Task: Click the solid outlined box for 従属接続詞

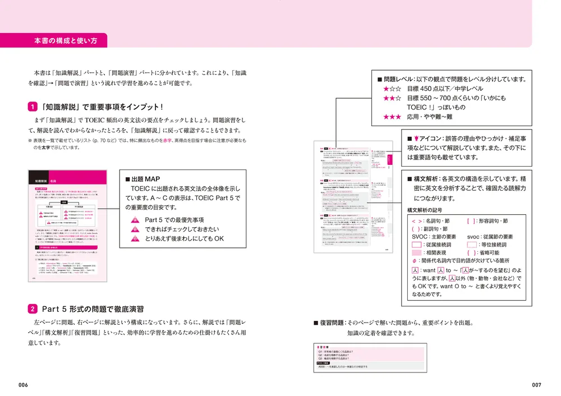Action: click(x=416, y=245)
